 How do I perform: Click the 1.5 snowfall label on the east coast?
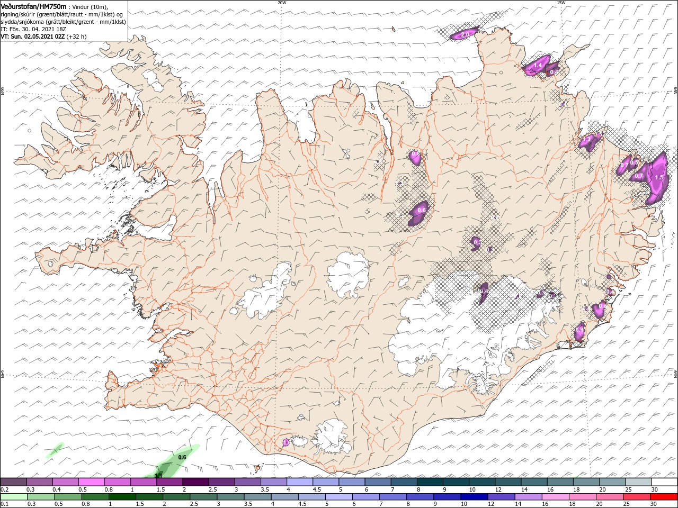659,178
